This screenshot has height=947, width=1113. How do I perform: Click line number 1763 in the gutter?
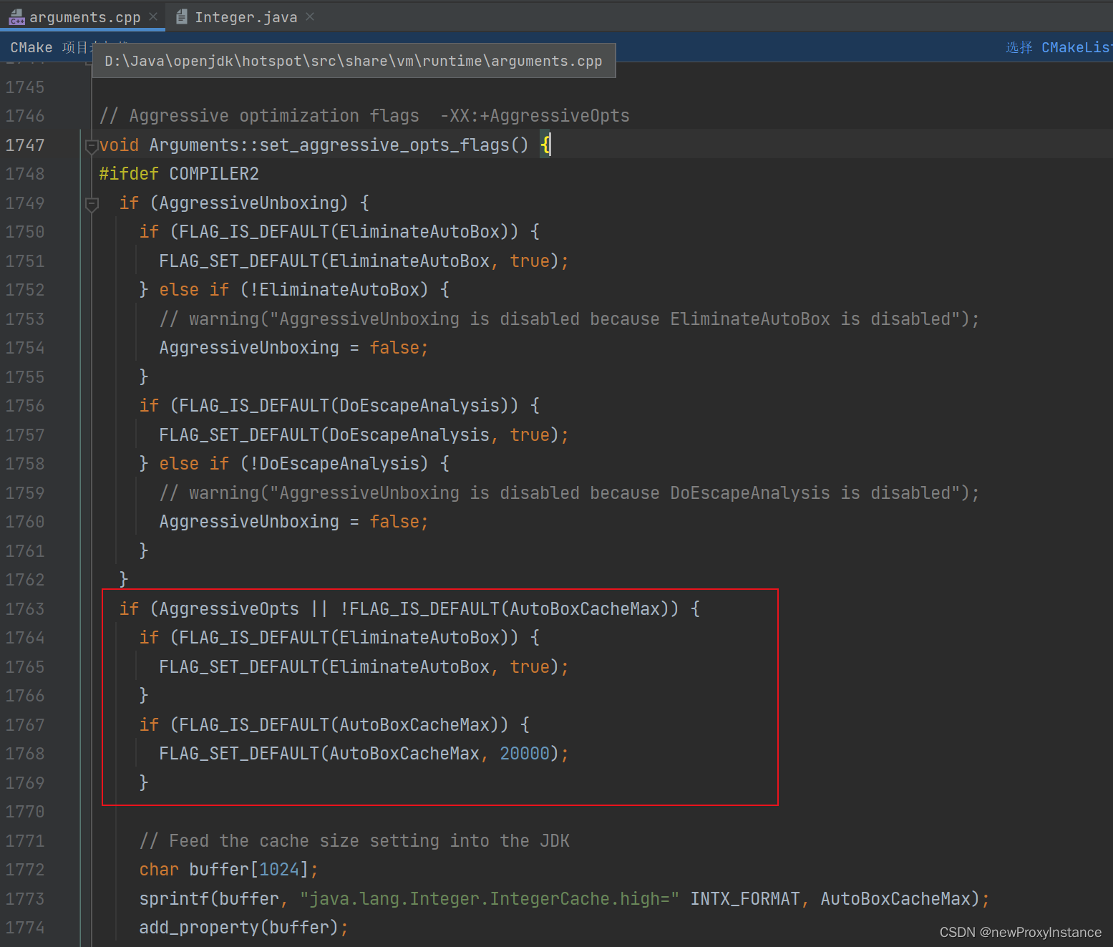click(25, 609)
